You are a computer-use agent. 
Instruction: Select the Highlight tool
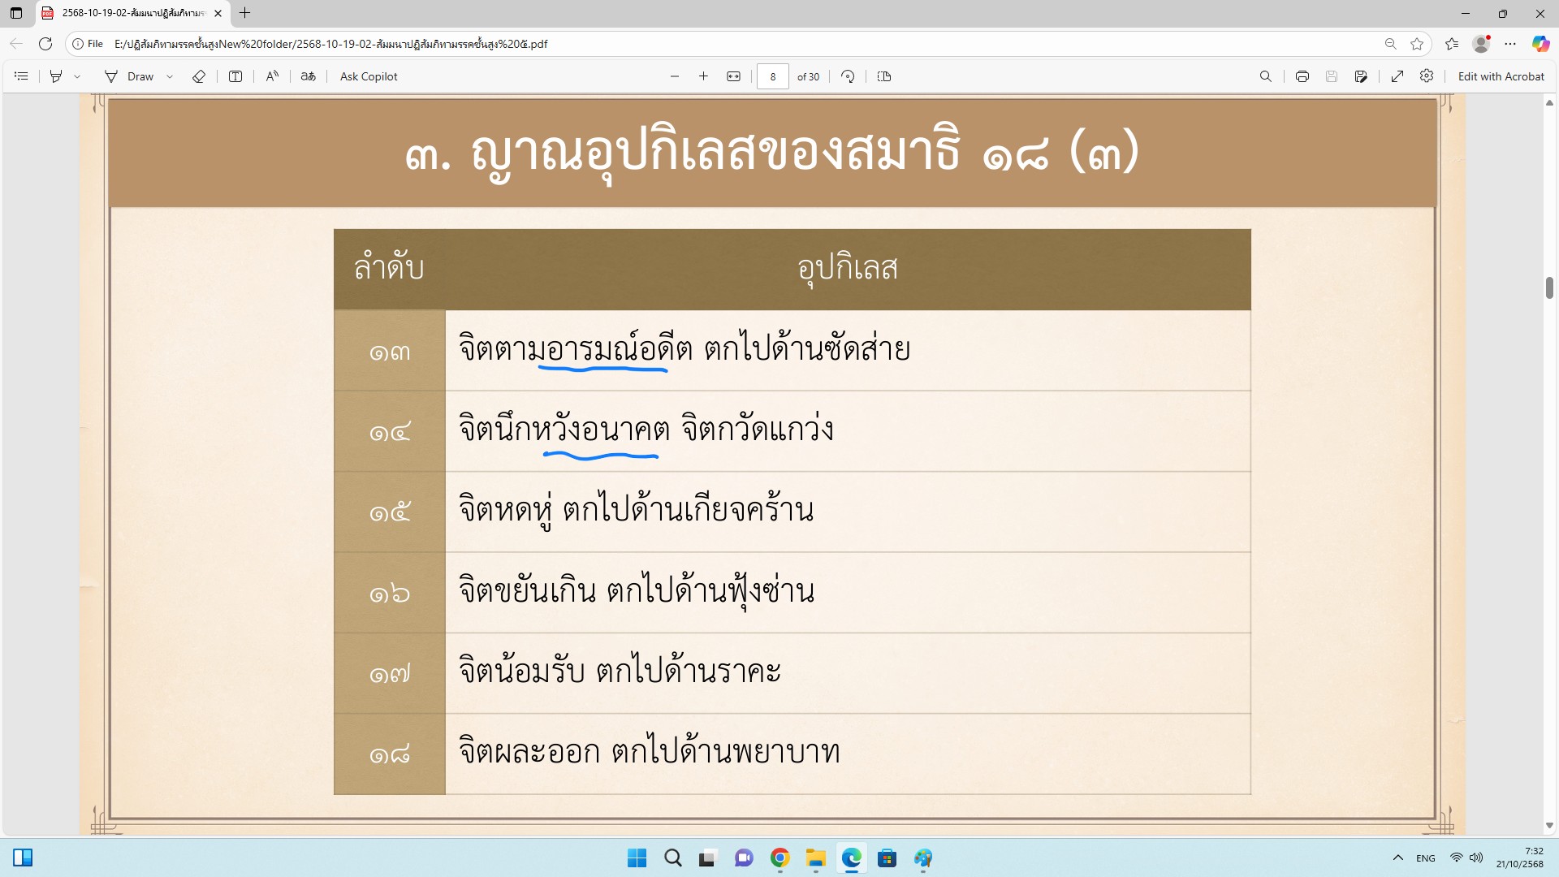pos(56,76)
